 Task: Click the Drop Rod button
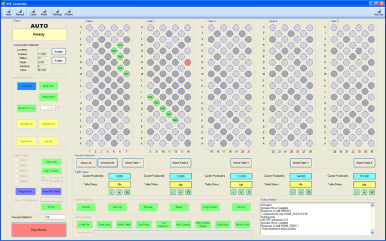point(48,86)
